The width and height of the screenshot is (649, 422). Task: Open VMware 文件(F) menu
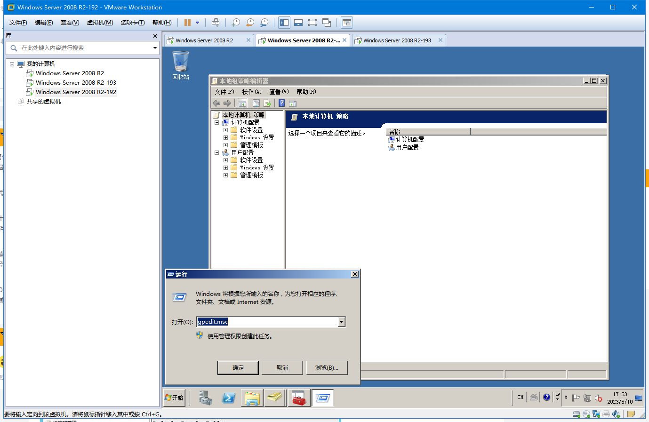(x=18, y=23)
